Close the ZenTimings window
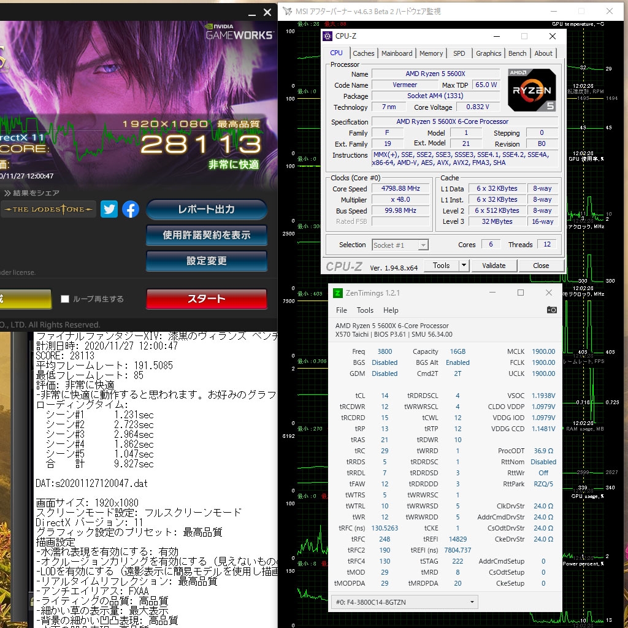 pos(549,293)
